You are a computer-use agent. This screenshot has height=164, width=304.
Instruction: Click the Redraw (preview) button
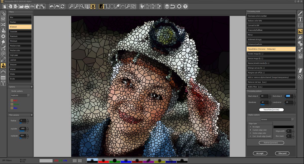[271, 143]
